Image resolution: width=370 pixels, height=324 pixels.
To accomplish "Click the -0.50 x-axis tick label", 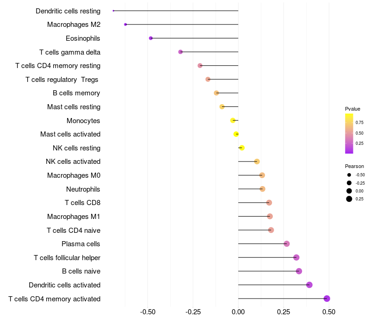I will coord(148,312).
